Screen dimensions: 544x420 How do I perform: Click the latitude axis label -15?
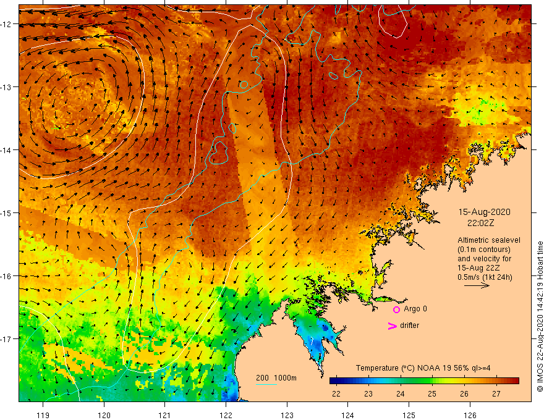click(x=7, y=212)
